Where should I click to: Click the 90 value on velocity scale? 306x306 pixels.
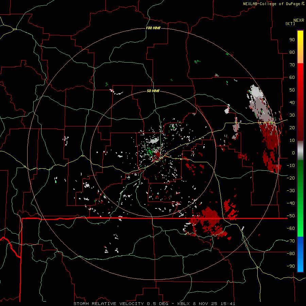(292, 40)
